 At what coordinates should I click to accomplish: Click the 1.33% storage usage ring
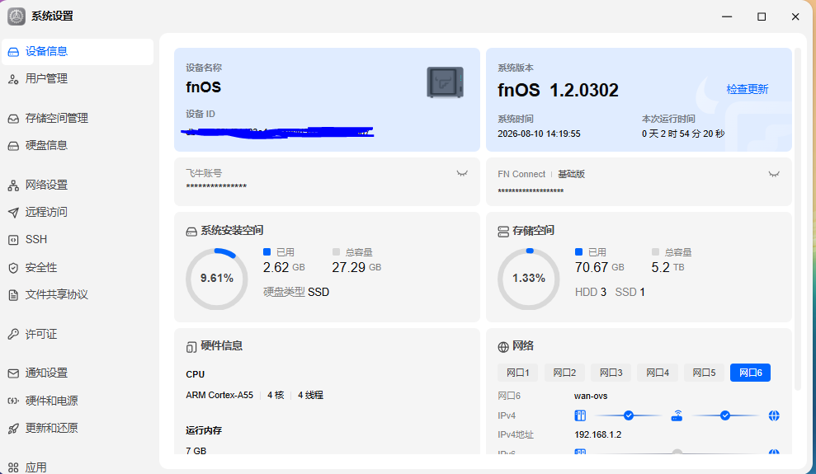[x=529, y=279]
